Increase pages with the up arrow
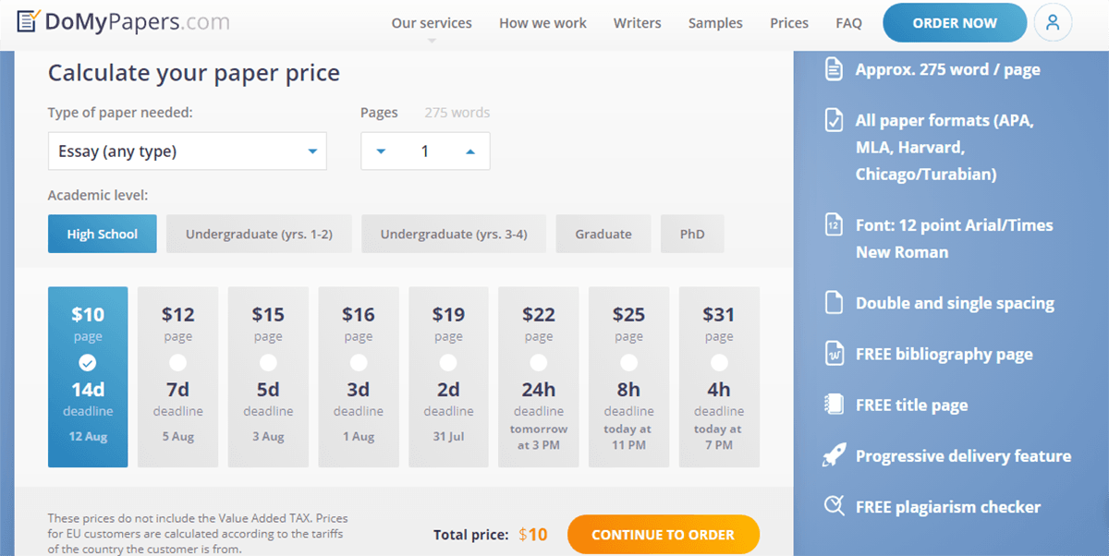 [470, 151]
